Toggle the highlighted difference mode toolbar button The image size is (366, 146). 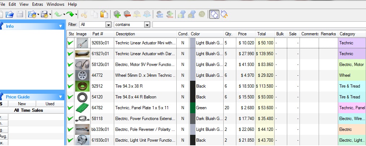214,14
